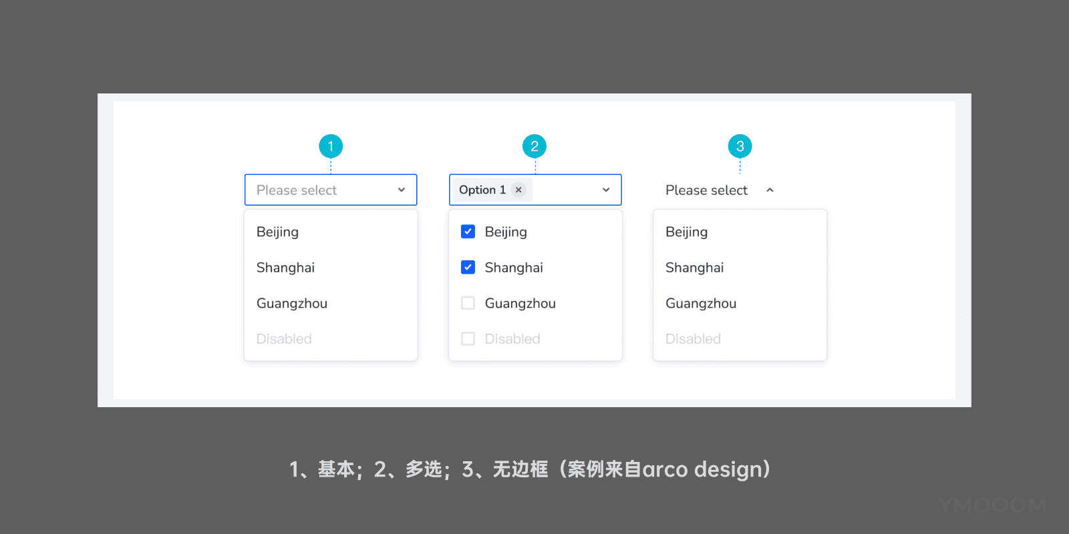Uncheck the Beijing checkbox in the multi-select list
1069x534 pixels.
pos(468,232)
